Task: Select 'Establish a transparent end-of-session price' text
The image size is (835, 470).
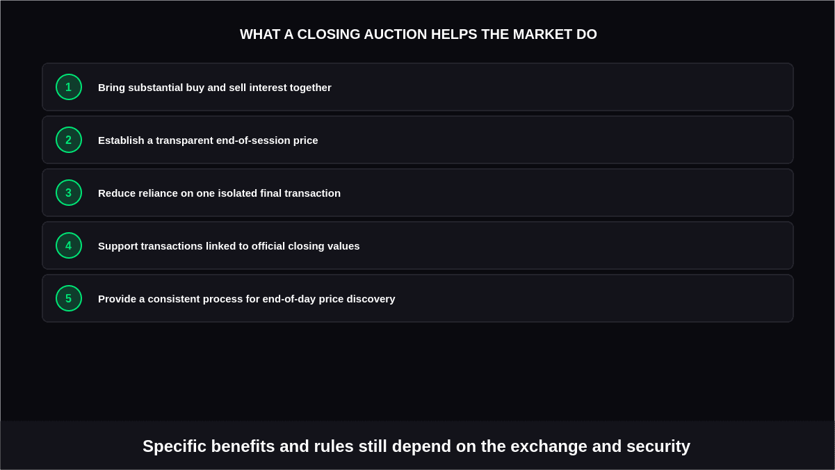Action: pos(208,140)
